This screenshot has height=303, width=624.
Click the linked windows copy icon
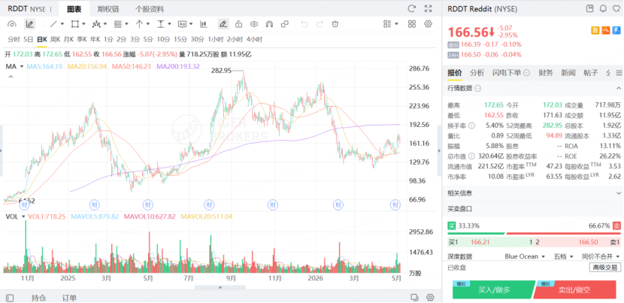coord(284,24)
